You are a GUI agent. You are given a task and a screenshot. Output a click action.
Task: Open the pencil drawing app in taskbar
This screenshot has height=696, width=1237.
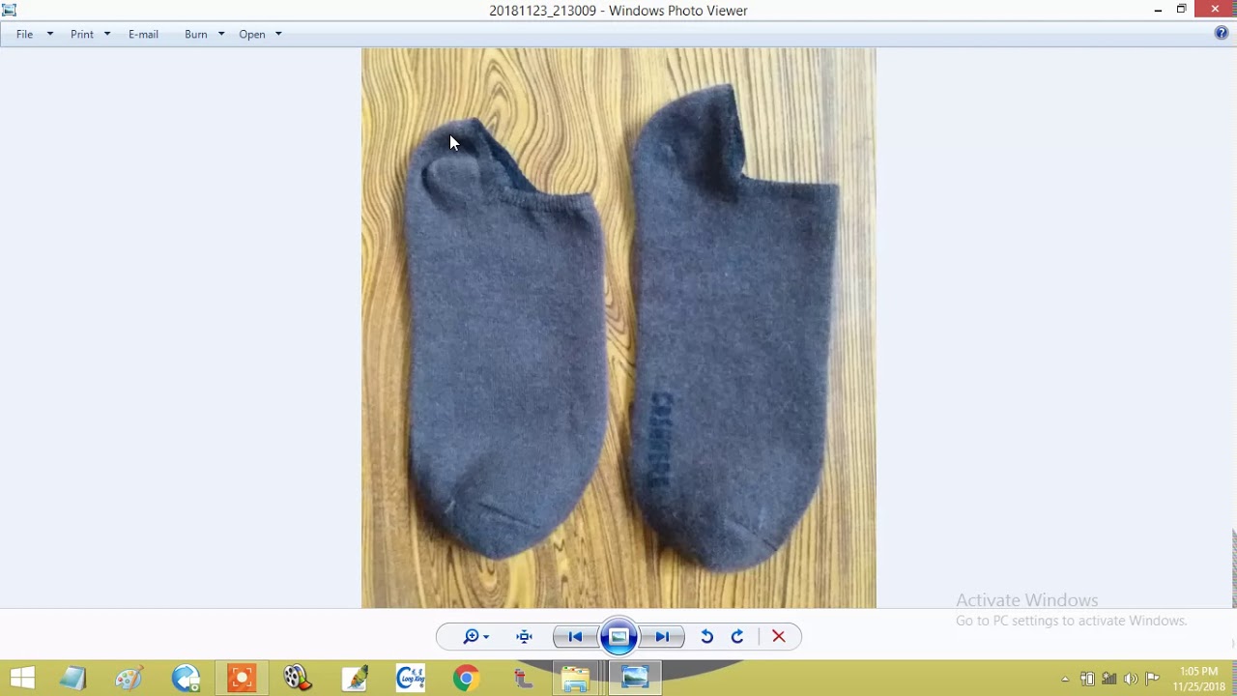click(355, 678)
